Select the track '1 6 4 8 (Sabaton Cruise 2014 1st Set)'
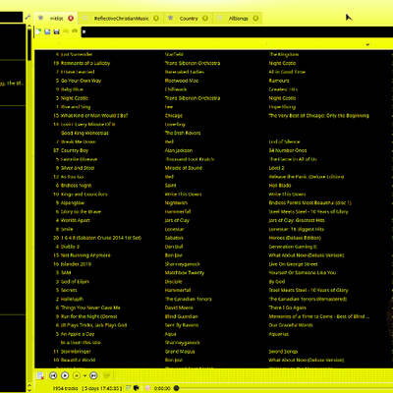 pyautogui.click(x=101, y=238)
